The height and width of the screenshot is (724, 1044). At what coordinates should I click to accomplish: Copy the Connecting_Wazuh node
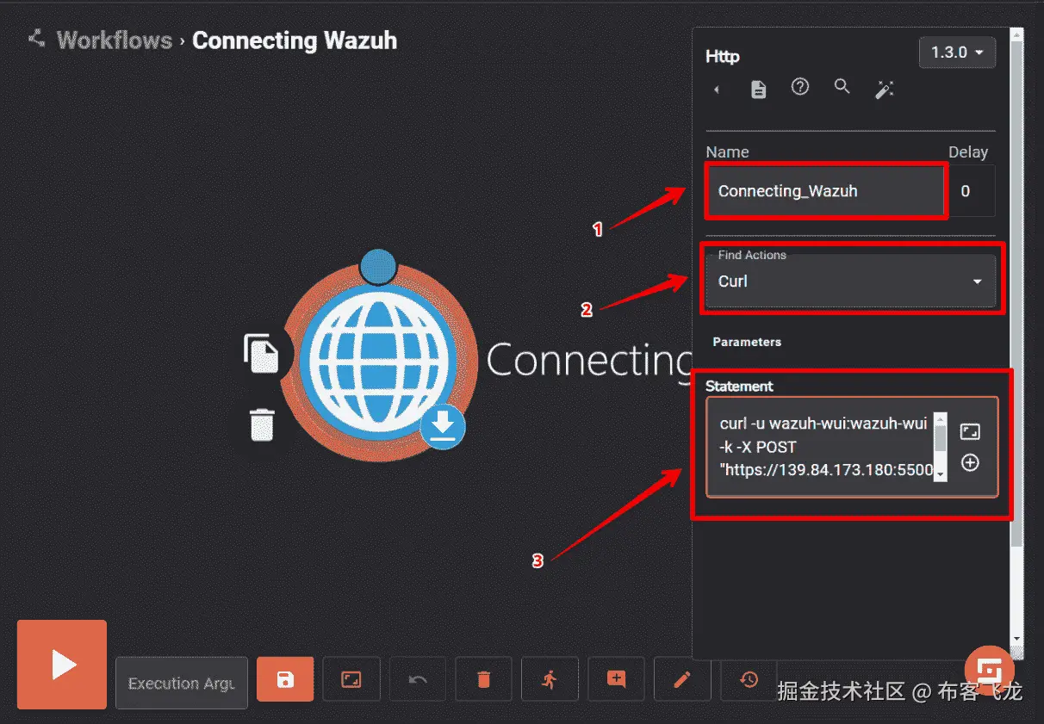click(262, 354)
